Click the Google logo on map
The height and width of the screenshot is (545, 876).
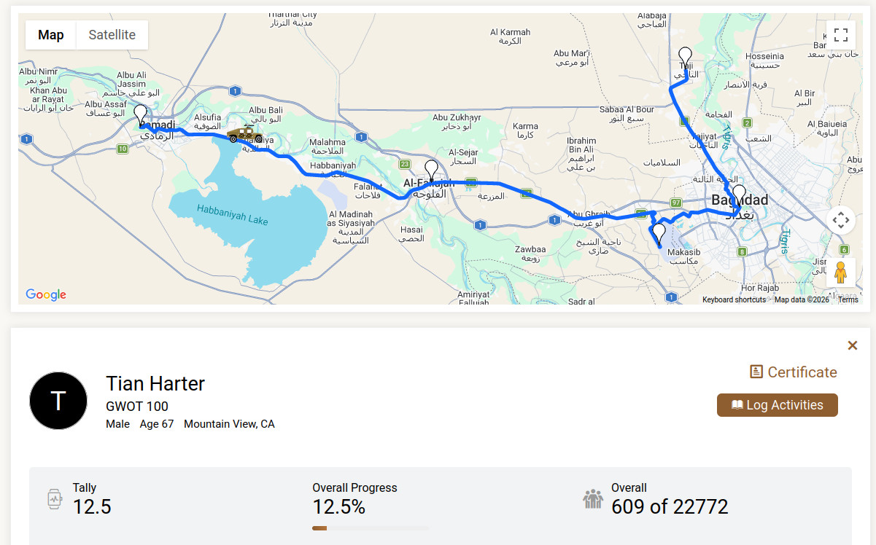[46, 294]
